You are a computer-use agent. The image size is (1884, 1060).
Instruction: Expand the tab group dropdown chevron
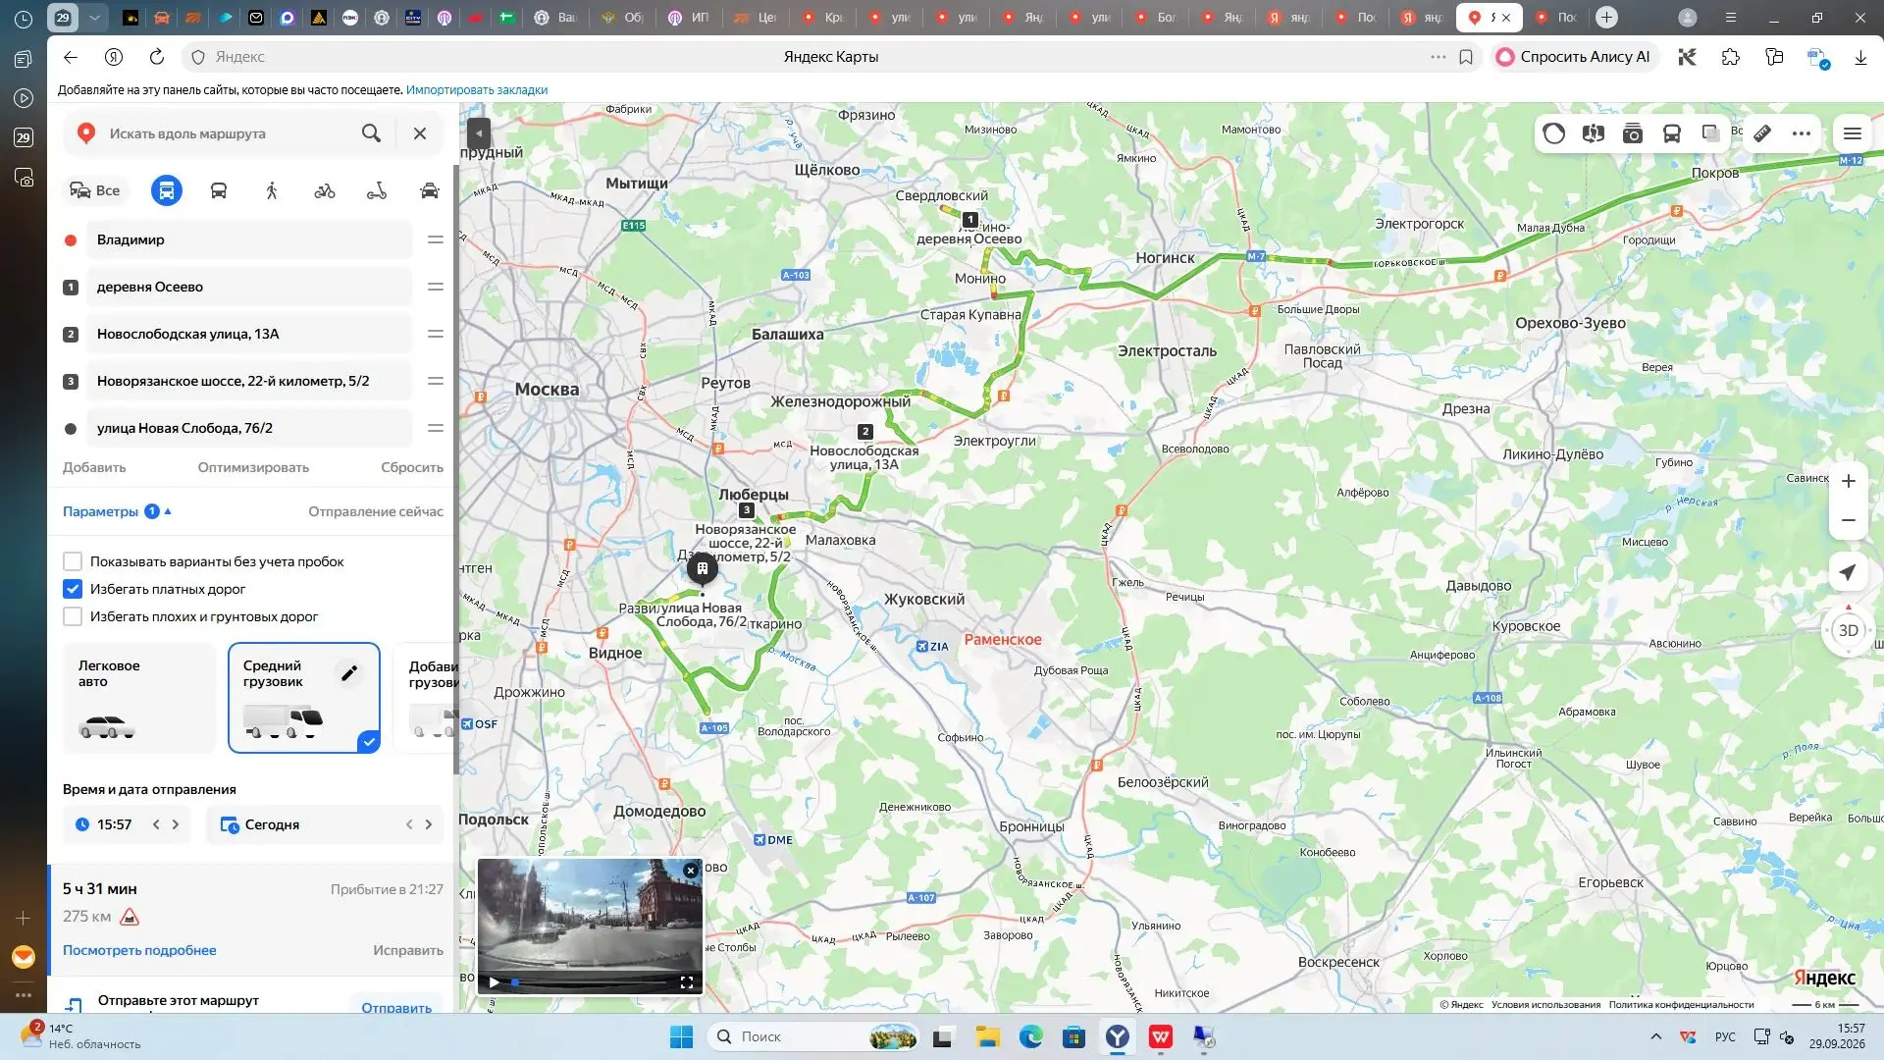94,17
